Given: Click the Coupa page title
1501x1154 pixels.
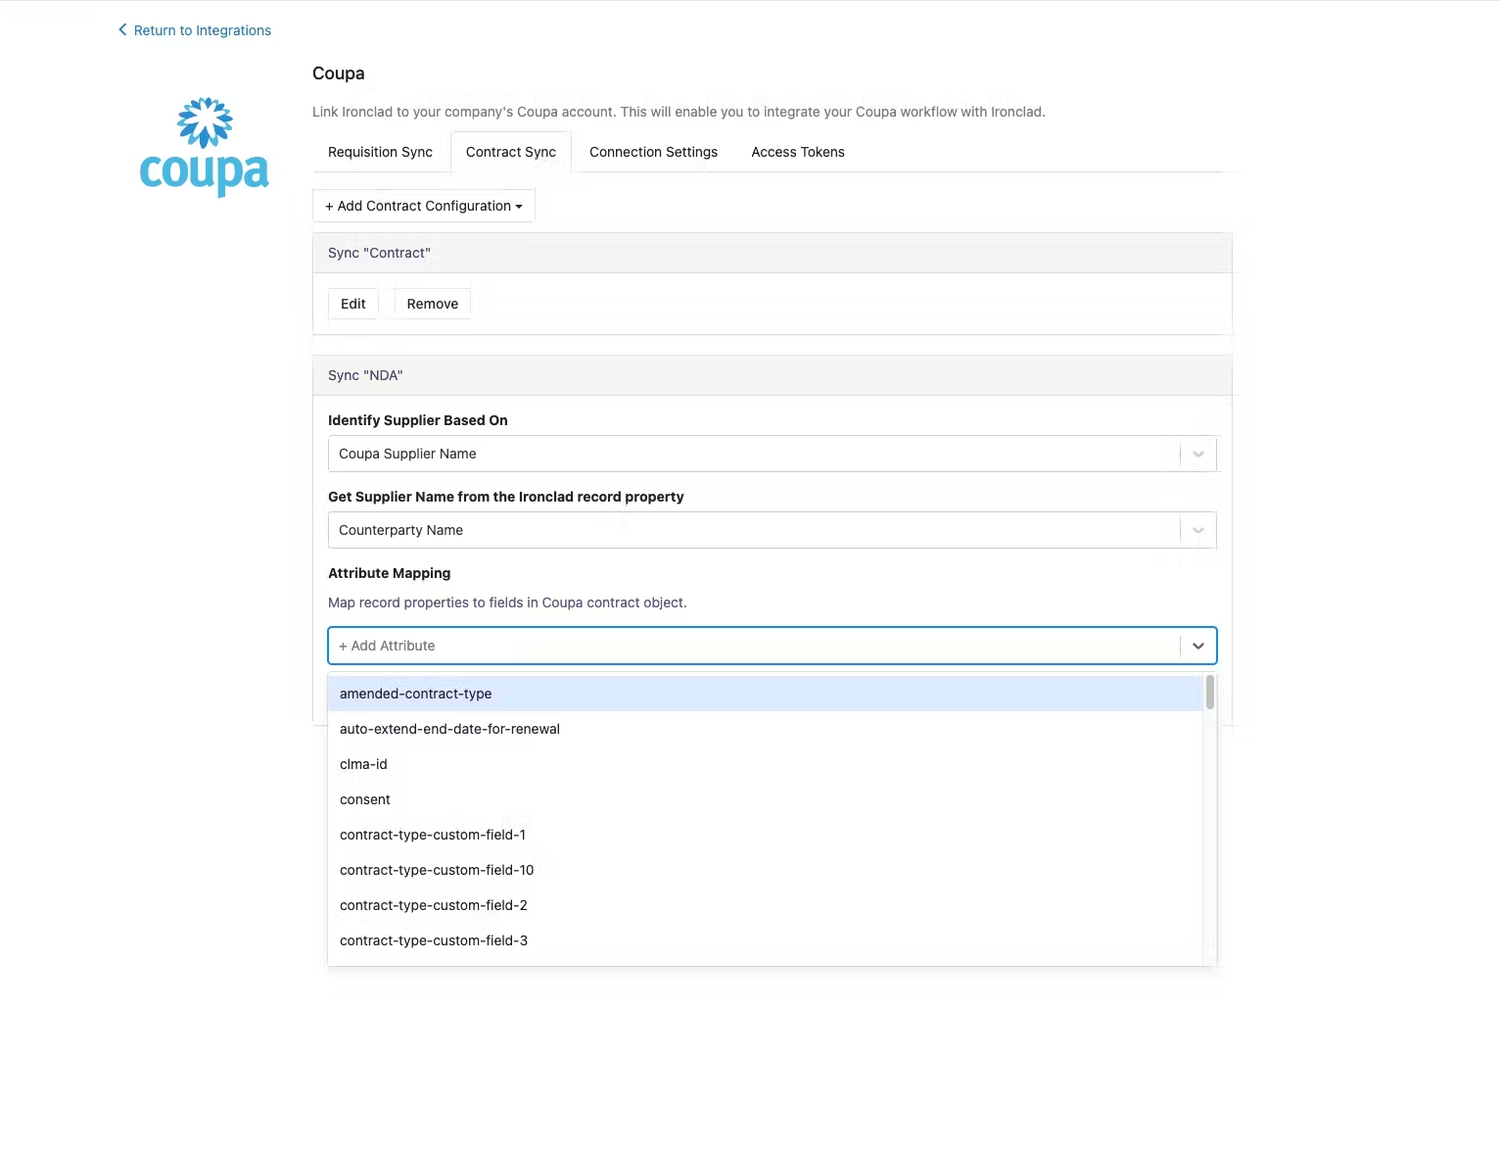Looking at the screenshot, I should [x=338, y=73].
